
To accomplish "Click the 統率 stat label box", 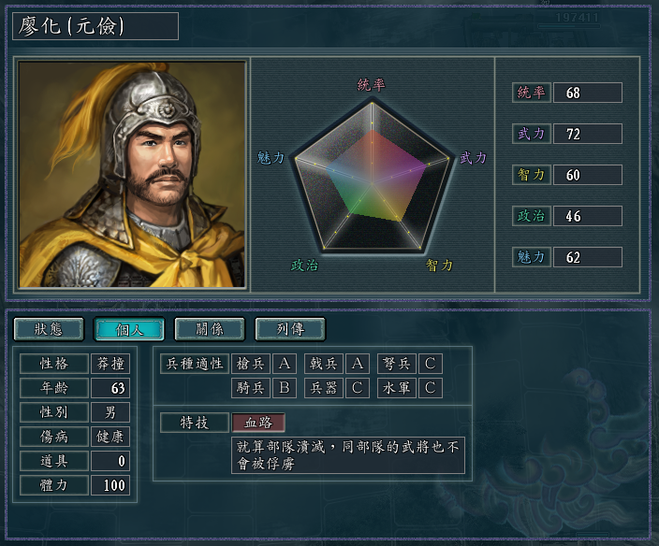I will pos(532,93).
